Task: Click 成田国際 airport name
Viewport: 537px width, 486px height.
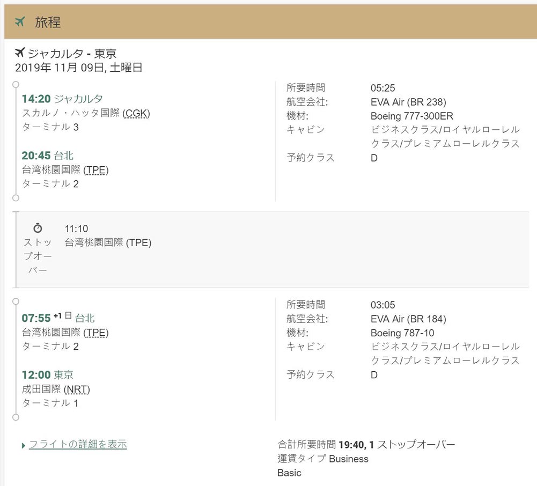Action: pos(41,389)
